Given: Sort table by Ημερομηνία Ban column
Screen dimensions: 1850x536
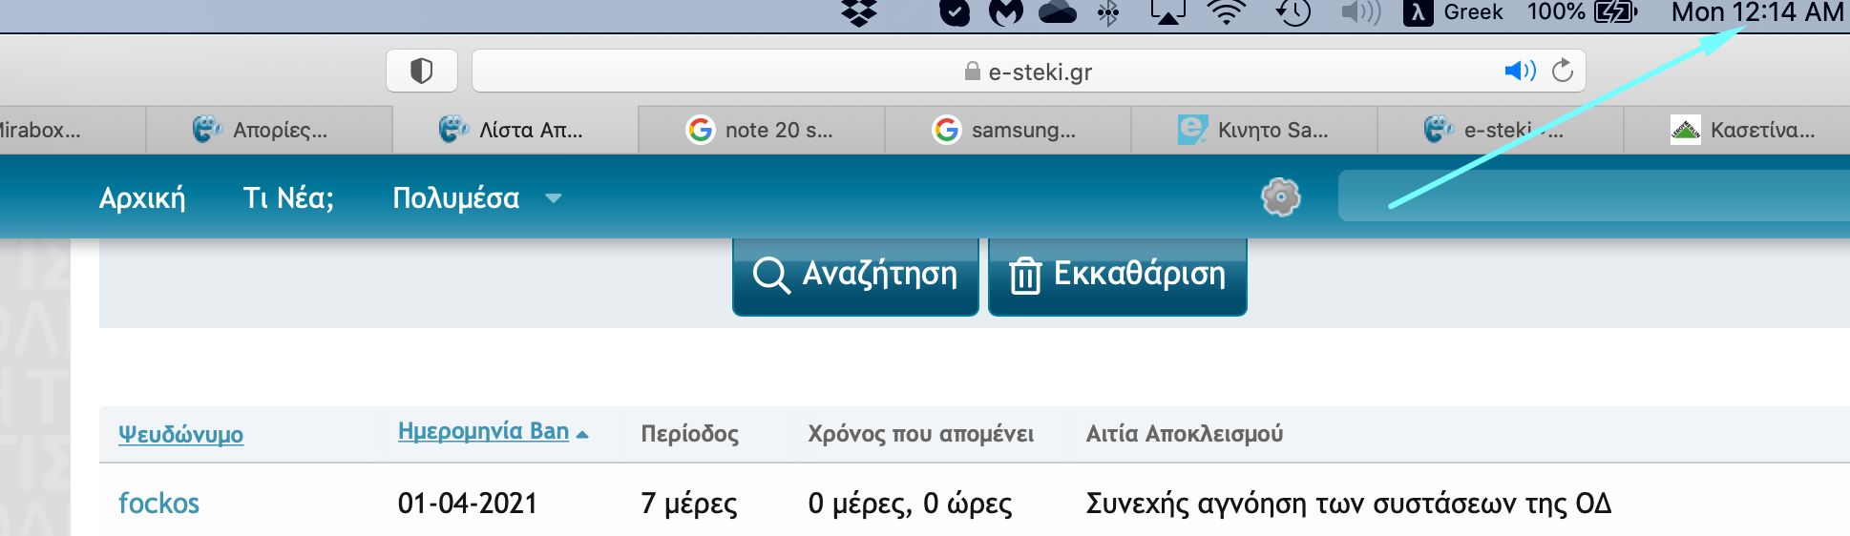Looking at the screenshot, I should [x=483, y=432].
